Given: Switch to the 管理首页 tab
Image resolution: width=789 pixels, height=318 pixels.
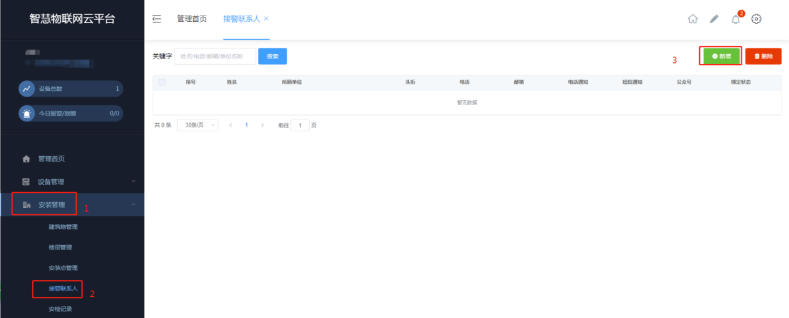Looking at the screenshot, I should [x=191, y=19].
